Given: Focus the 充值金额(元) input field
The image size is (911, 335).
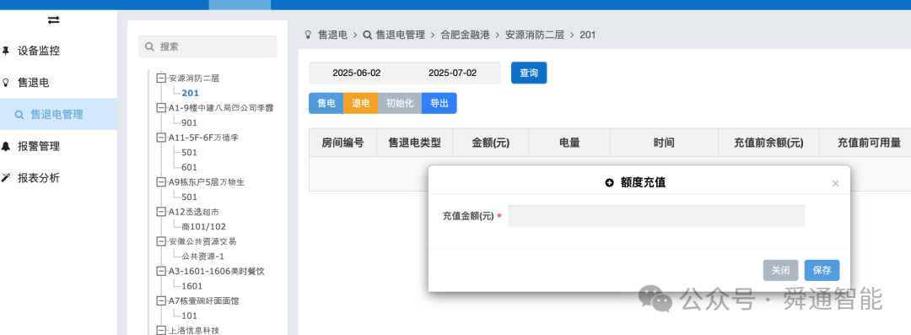Looking at the screenshot, I should pos(656,216).
